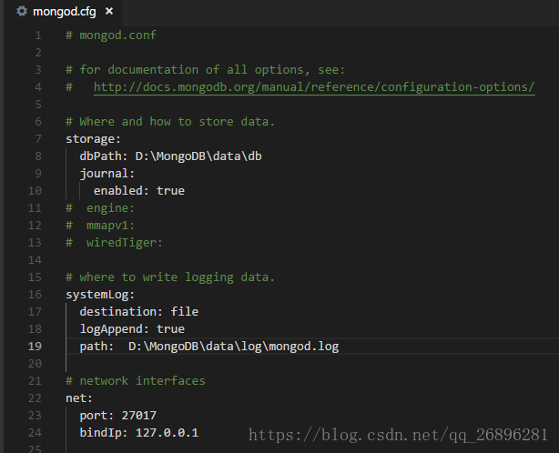Viewport: 559px width, 453px height.
Task: Select the mongod.cfg editor tab
Action: coord(64,12)
